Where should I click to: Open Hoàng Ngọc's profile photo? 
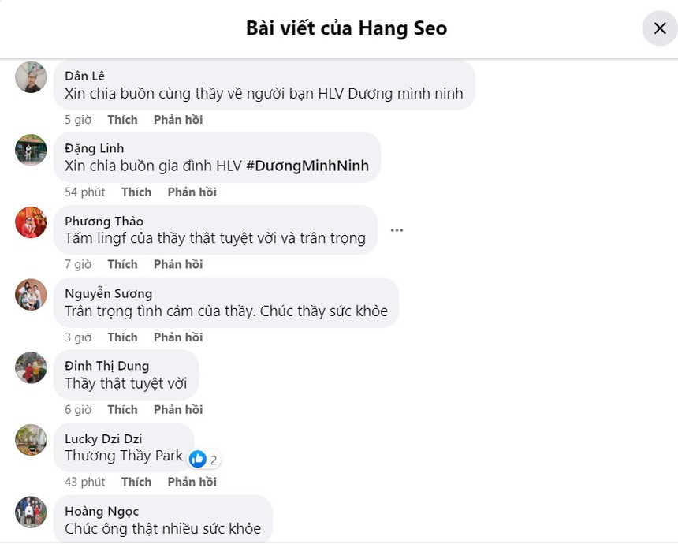[31, 512]
